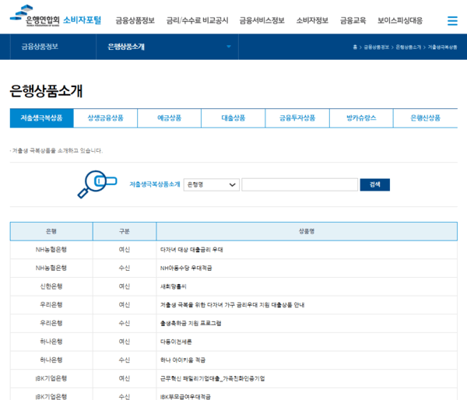
Task: Open the 금융서비스정보 menu
Action: tap(262, 20)
